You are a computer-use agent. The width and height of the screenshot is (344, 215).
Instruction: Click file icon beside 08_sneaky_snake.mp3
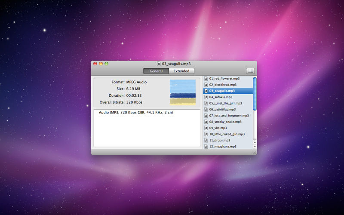click(206, 122)
